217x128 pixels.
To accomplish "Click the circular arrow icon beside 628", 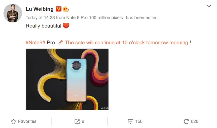I will tap(186, 121).
